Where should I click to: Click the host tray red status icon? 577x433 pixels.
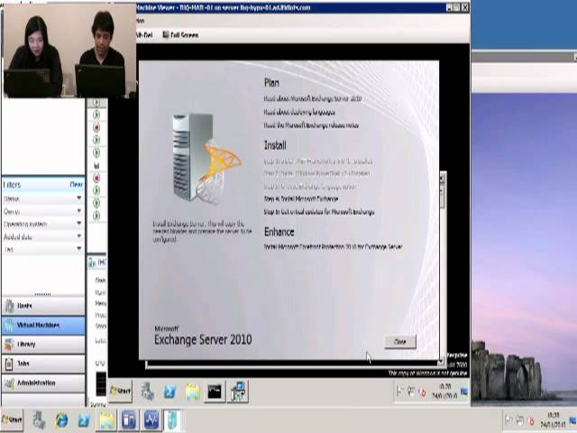coord(531,420)
